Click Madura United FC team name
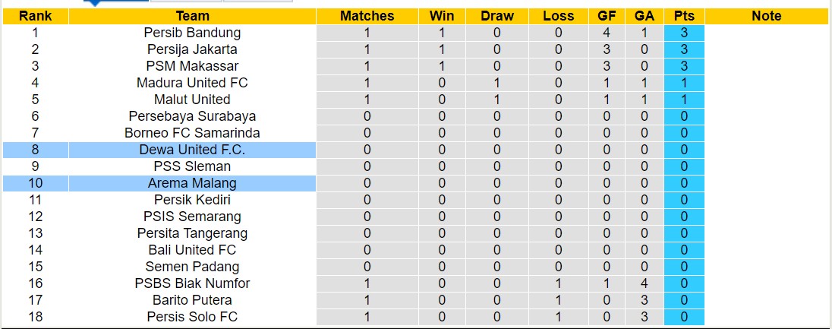Image resolution: width=832 pixels, height=329 pixels. (x=192, y=83)
